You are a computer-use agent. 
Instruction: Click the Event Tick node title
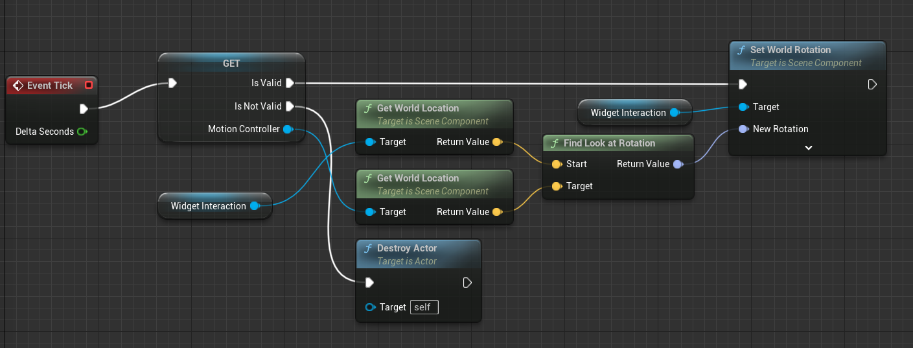50,86
